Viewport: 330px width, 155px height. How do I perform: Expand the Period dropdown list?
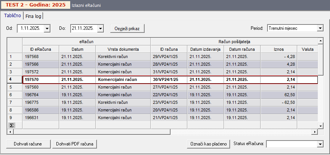(320, 28)
